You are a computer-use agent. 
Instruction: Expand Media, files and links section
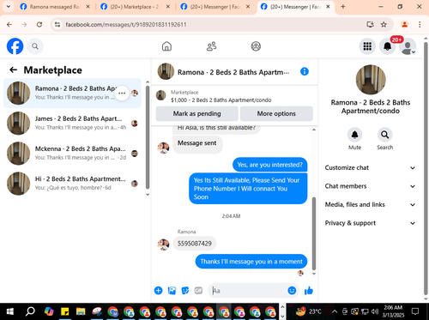coord(370,204)
